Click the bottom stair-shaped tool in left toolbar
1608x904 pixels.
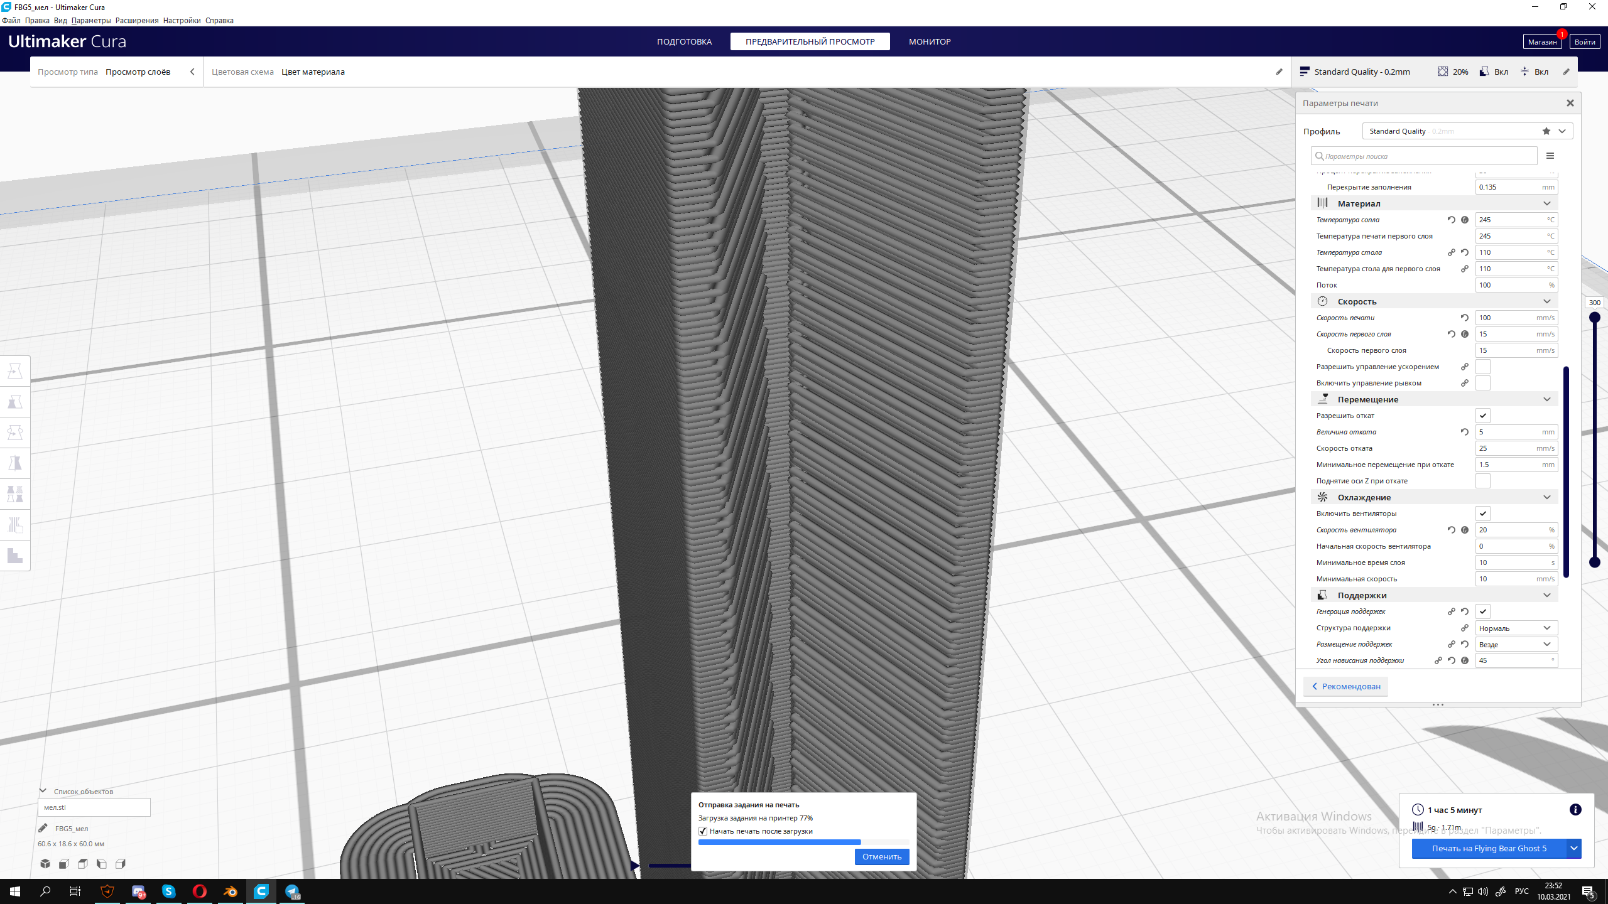[x=15, y=556]
